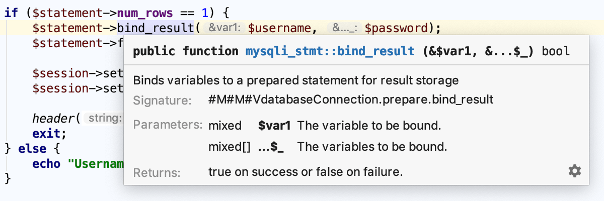Open the documentation popup gear settings
Screen dimensions: 604x201
pos(574,171)
